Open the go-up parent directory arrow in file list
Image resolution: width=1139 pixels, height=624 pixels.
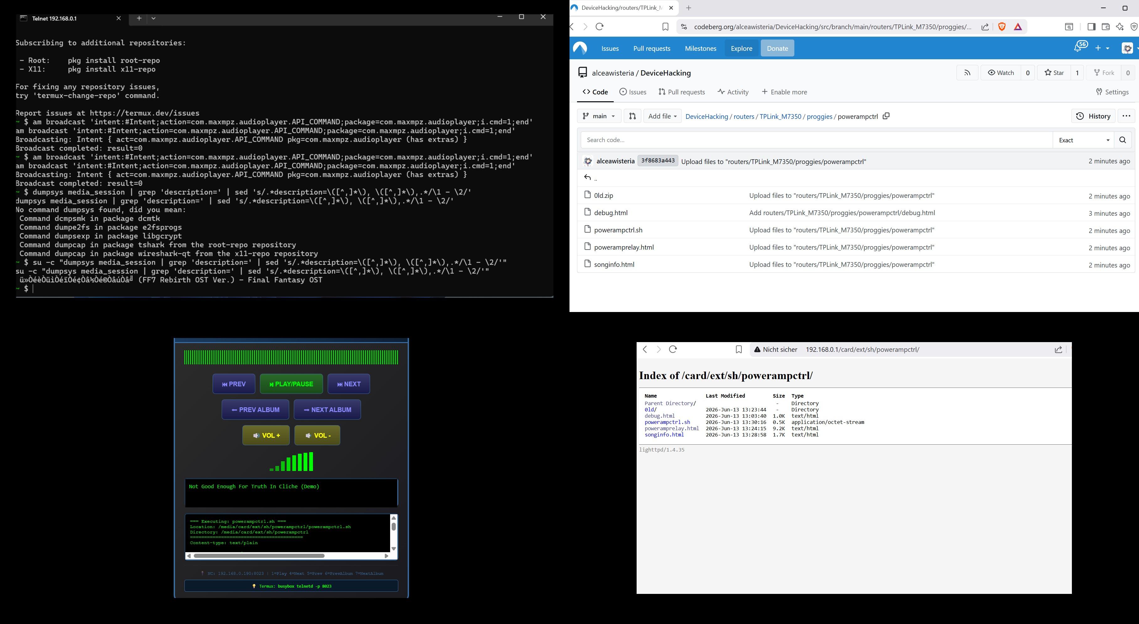click(x=587, y=178)
